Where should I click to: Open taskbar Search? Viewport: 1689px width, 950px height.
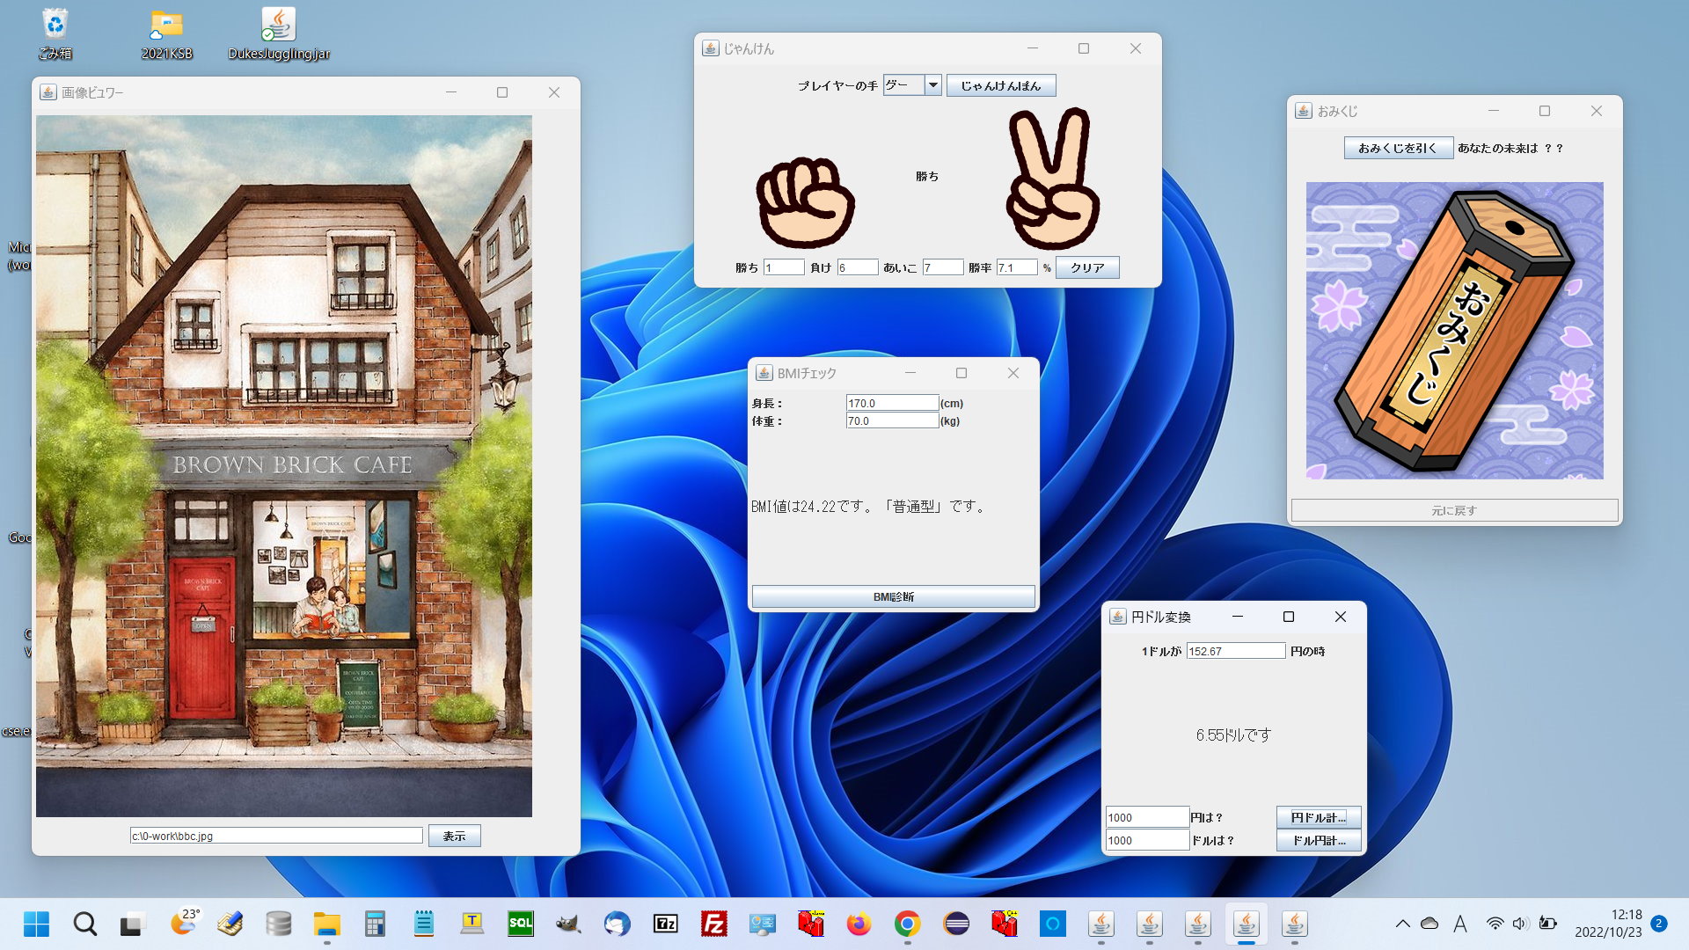(x=84, y=924)
